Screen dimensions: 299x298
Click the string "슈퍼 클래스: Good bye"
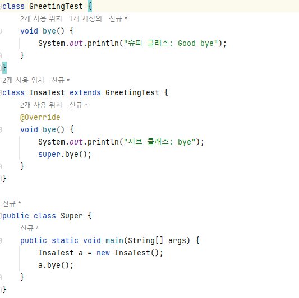click(171, 44)
